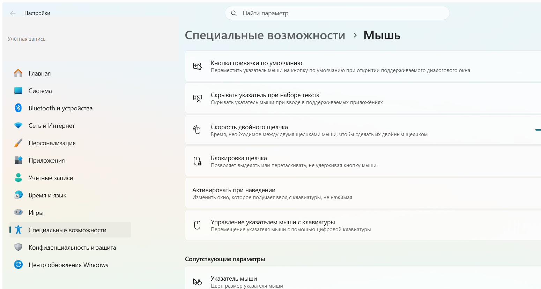Click the paintbrush icon for Персонализация
Viewport: 541px width, 289px height.
pos(18,143)
